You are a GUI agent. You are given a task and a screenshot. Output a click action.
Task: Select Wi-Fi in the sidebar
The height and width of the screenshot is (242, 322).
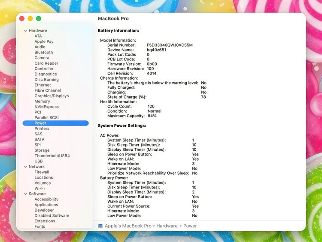point(39,188)
